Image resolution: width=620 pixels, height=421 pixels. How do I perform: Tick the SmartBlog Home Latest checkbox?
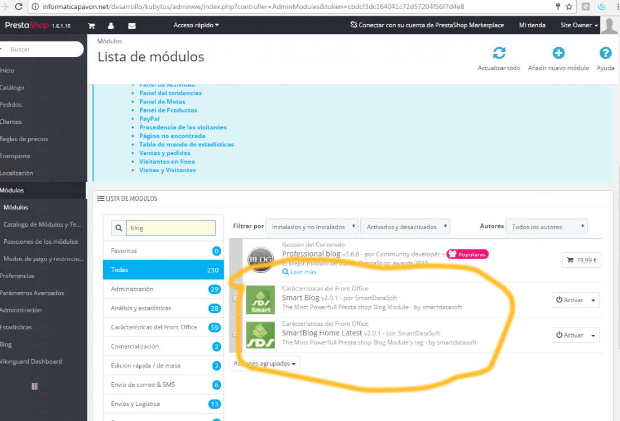[235, 334]
